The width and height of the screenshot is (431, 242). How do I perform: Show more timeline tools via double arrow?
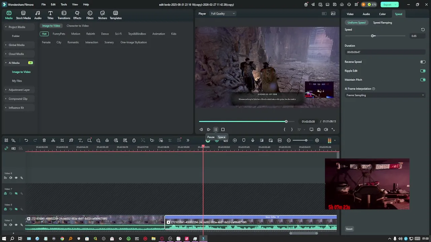[x=188, y=140]
